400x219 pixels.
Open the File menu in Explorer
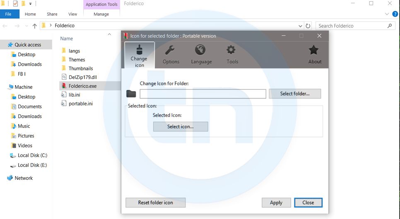tap(10, 14)
